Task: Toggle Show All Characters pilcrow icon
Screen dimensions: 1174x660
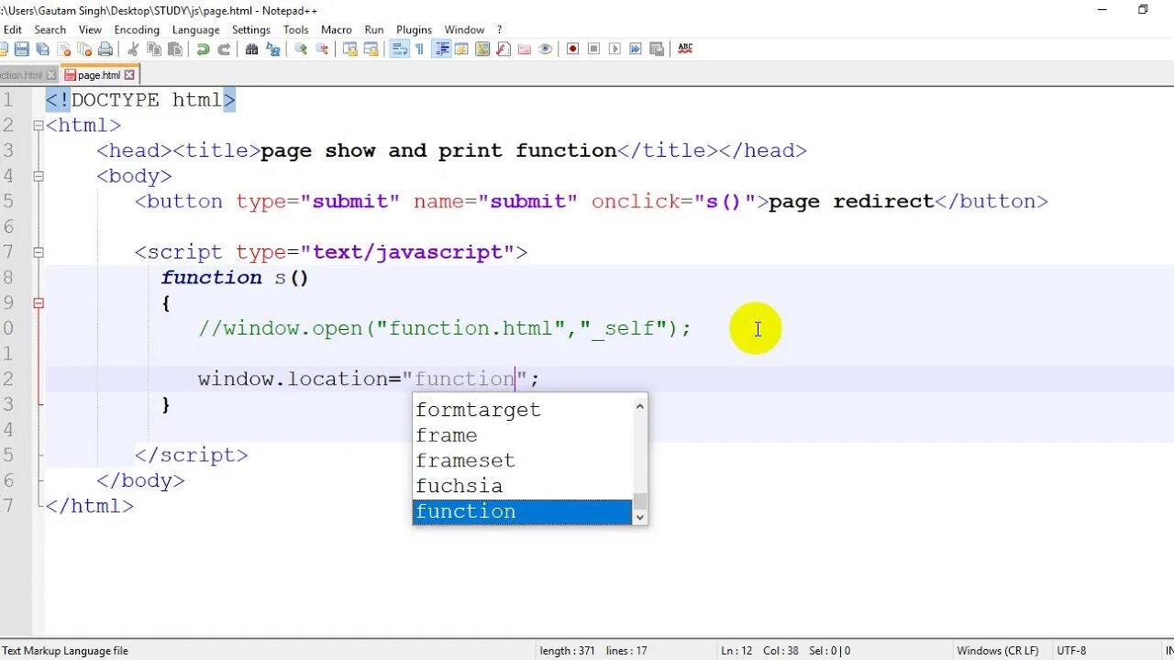Action: tap(420, 49)
